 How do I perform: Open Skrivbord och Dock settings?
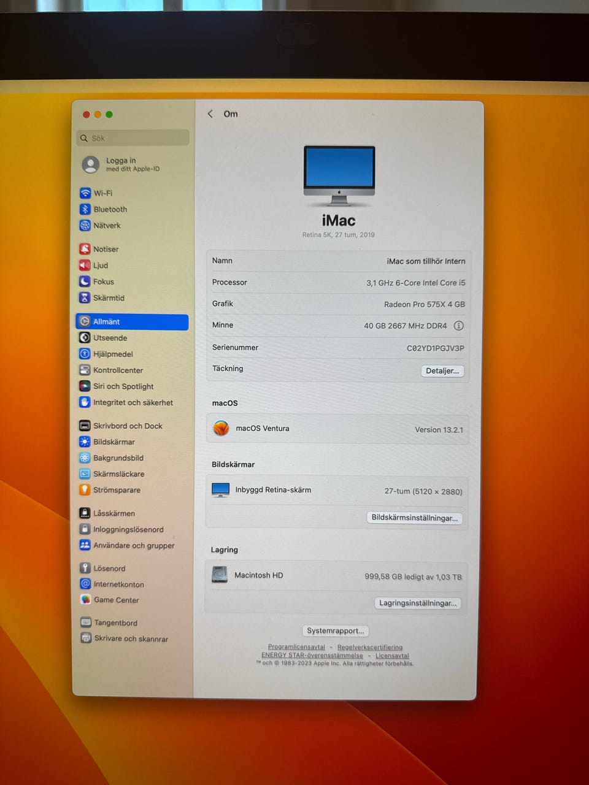(x=127, y=426)
